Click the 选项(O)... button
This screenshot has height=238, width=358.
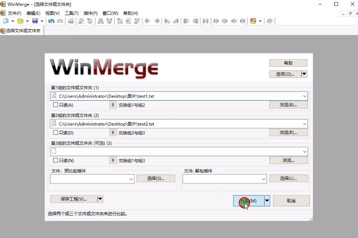click(285, 74)
